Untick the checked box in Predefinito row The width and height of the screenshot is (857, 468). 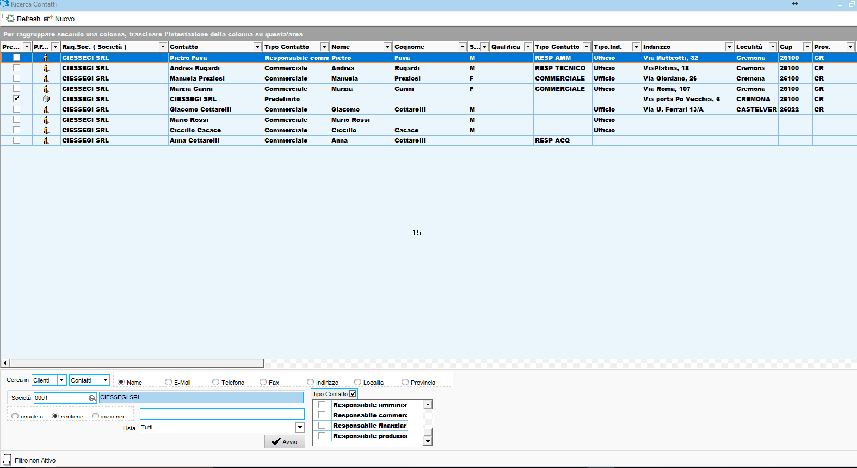pos(16,99)
